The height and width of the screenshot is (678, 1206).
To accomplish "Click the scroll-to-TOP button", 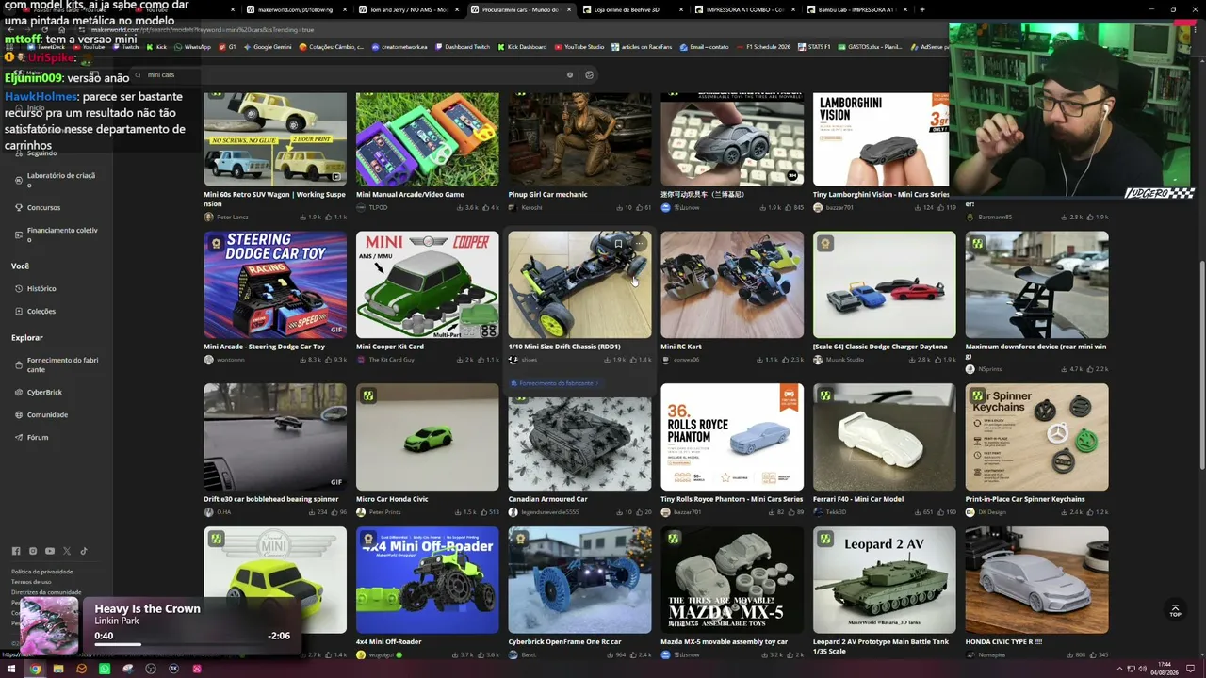I will pos(1175,610).
